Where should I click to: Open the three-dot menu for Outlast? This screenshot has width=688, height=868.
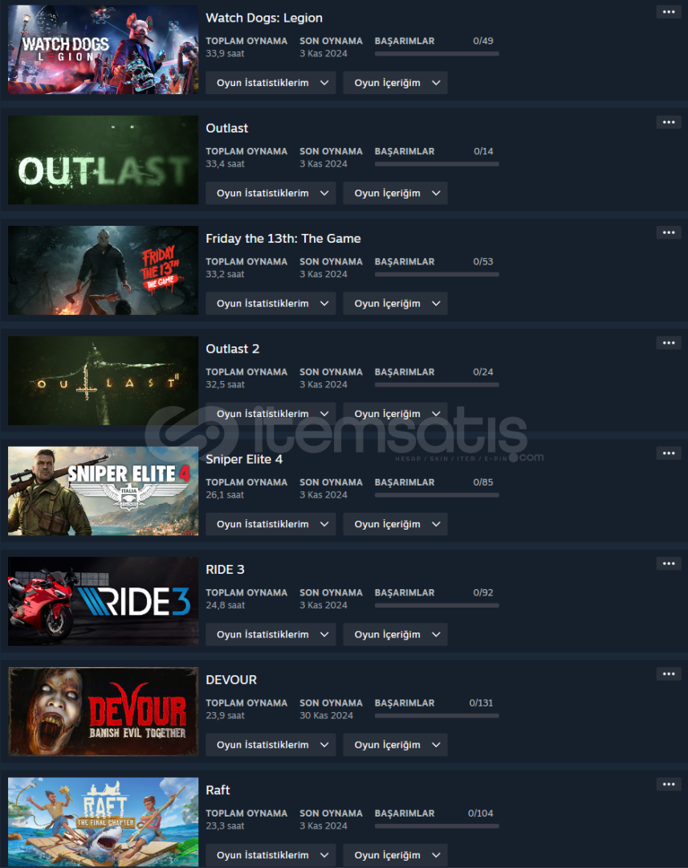point(668,122)
